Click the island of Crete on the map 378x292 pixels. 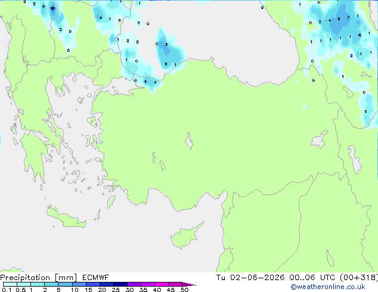66,218
